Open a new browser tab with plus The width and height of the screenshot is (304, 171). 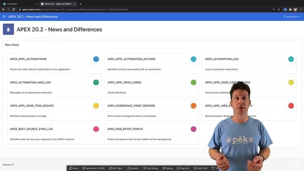coord(80,4)
